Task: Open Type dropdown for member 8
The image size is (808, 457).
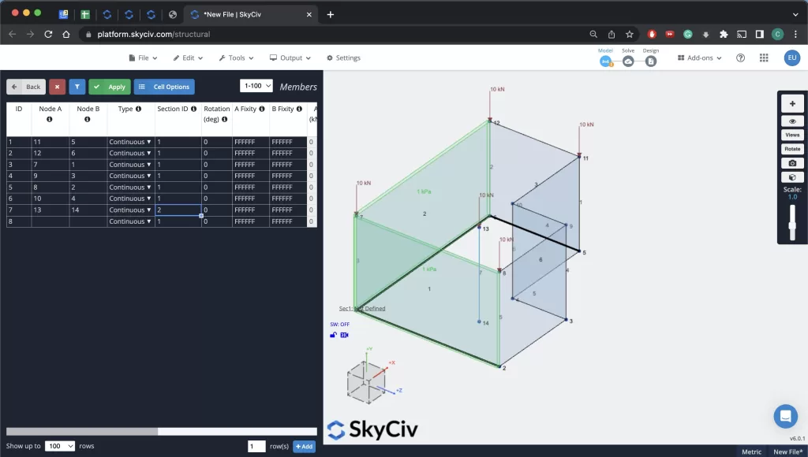Action: point(130,221)
